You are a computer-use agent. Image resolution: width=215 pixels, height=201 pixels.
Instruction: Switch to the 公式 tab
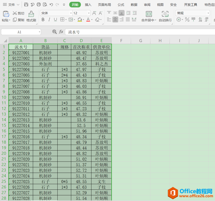[x=121, y=5]
